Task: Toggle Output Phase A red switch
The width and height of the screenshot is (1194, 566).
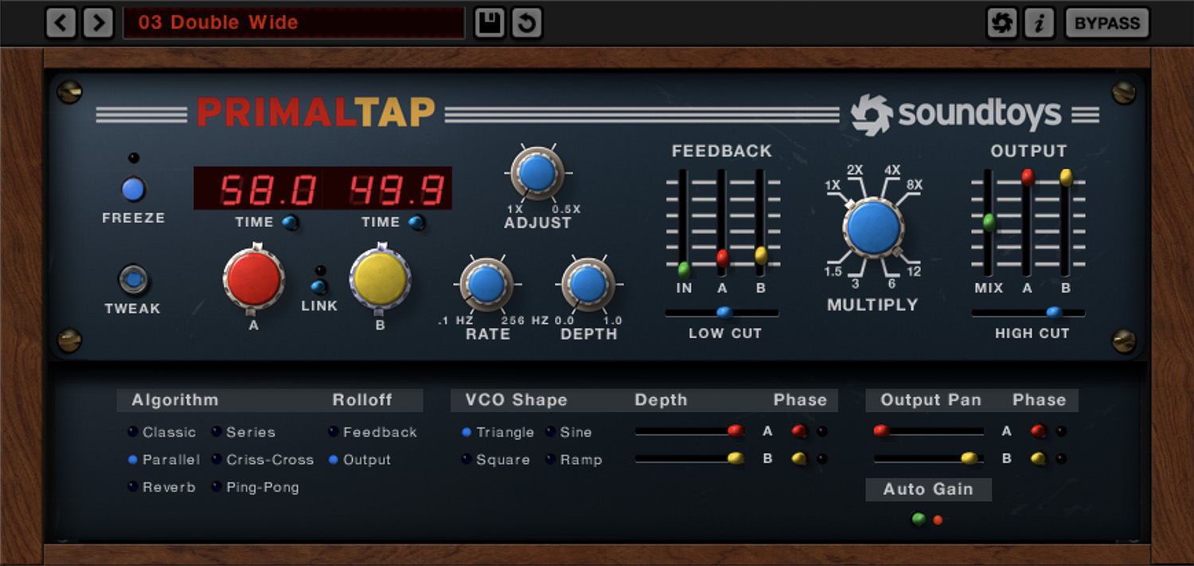Action: pos(1038,431)
